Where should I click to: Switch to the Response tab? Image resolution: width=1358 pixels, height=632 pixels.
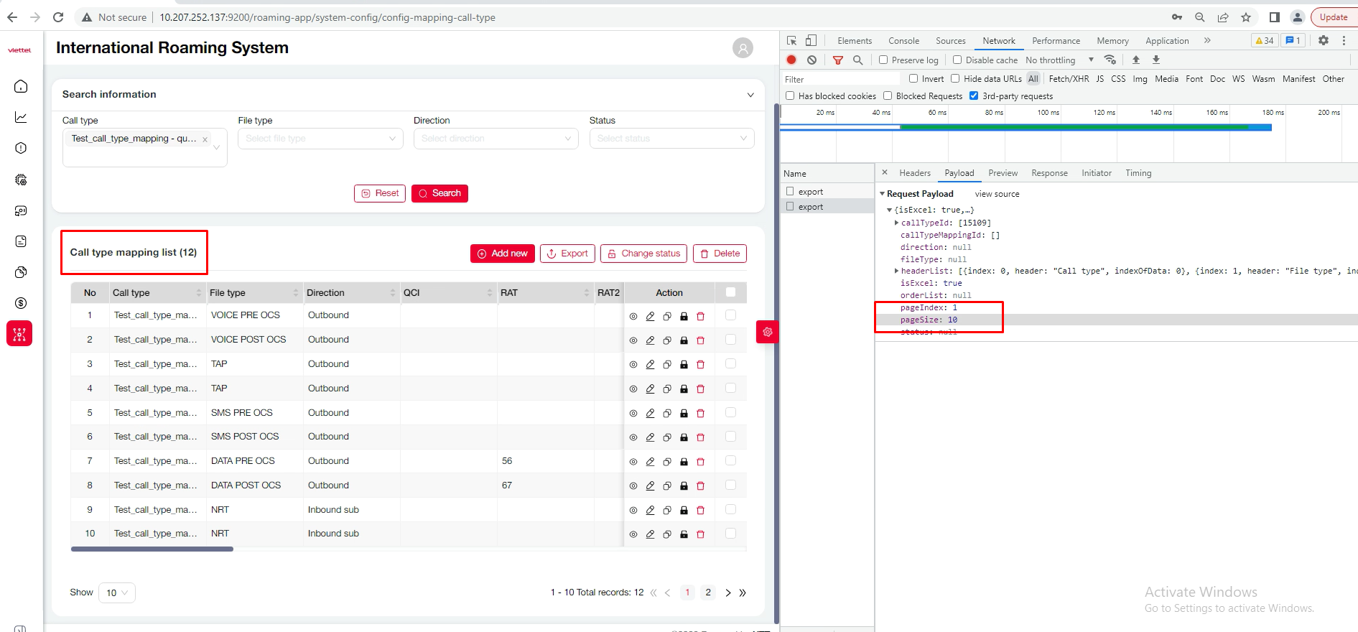tap(1048, 173)
